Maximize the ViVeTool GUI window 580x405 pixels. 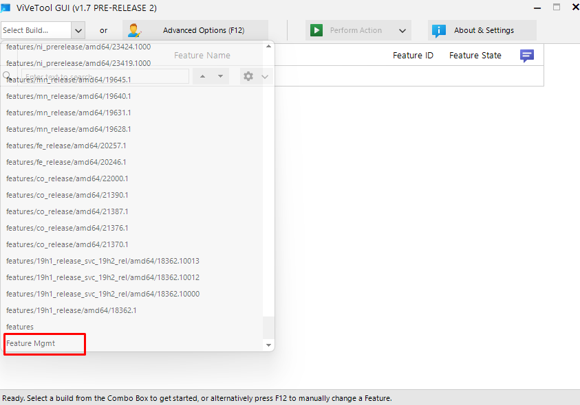point(557,7)
